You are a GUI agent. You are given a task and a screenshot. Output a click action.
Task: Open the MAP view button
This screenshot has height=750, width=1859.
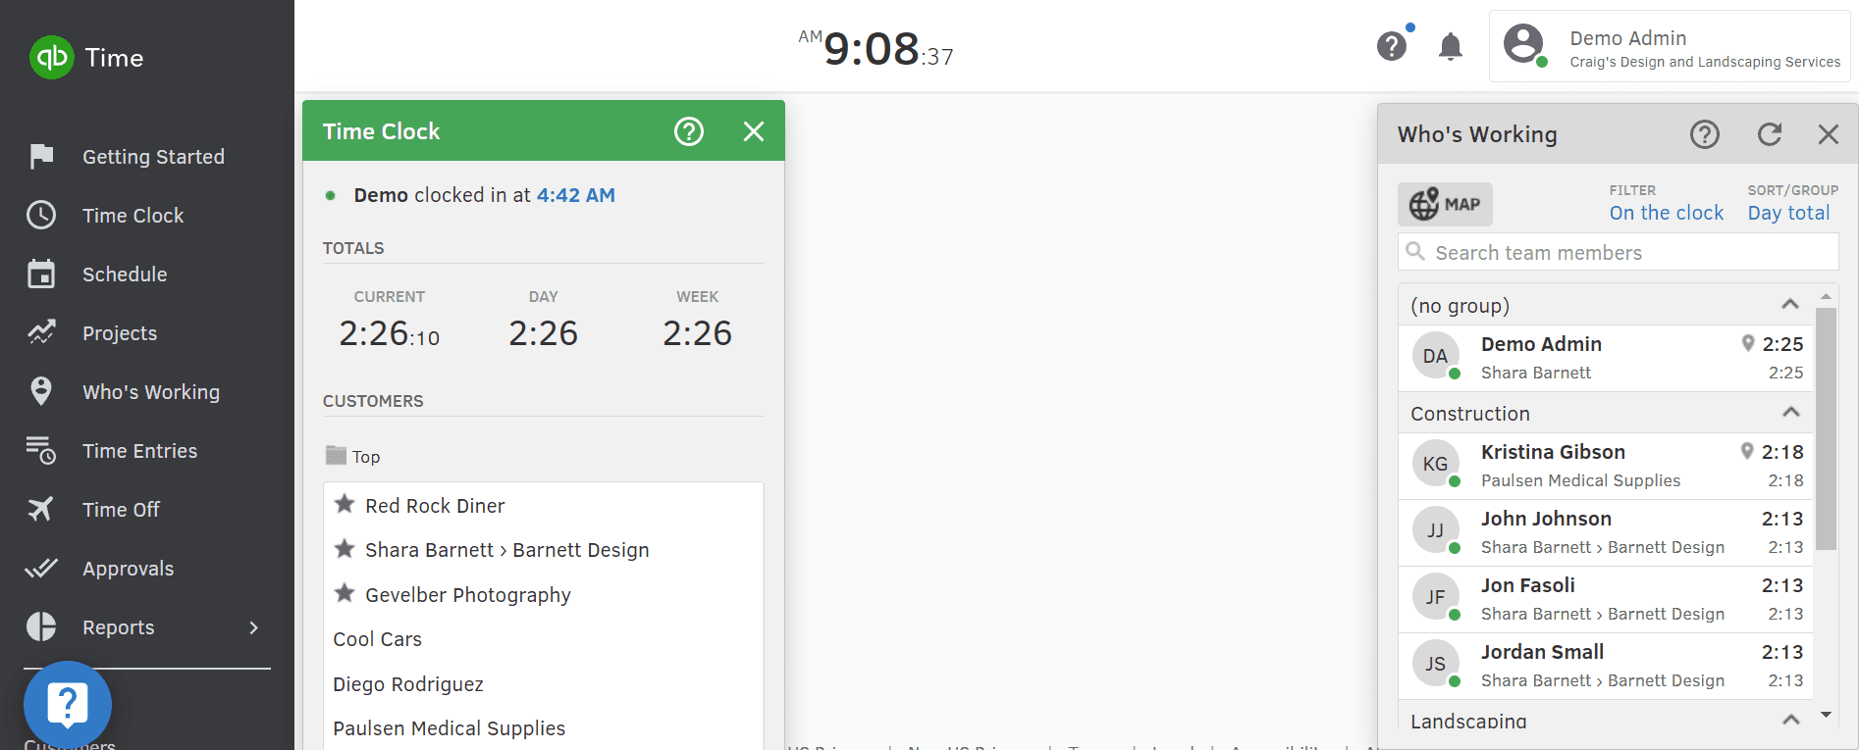1445,204
